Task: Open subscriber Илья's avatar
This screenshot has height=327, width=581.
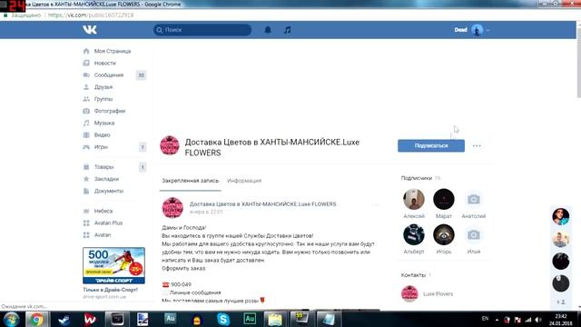Action: 474,234
